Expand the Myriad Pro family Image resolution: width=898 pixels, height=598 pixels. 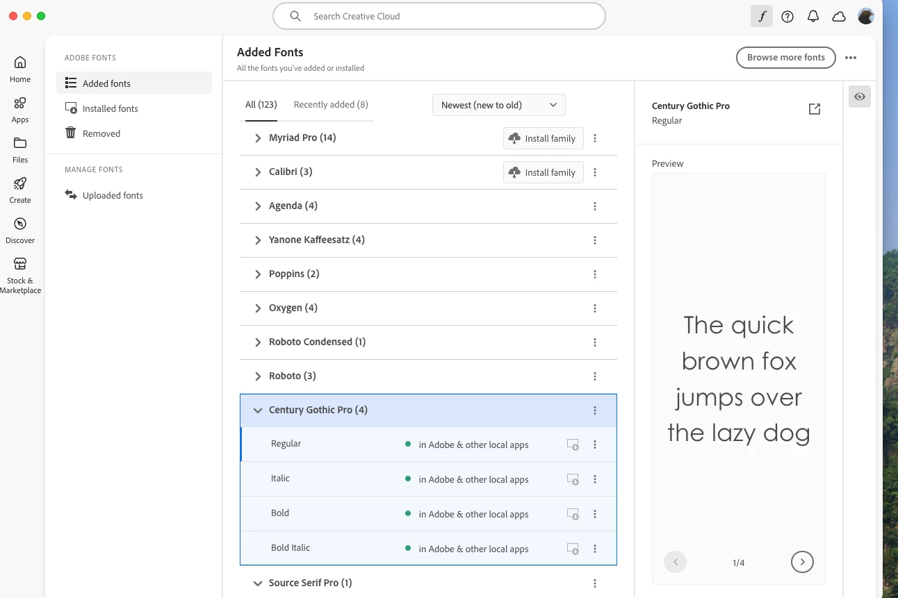point(258,138)
